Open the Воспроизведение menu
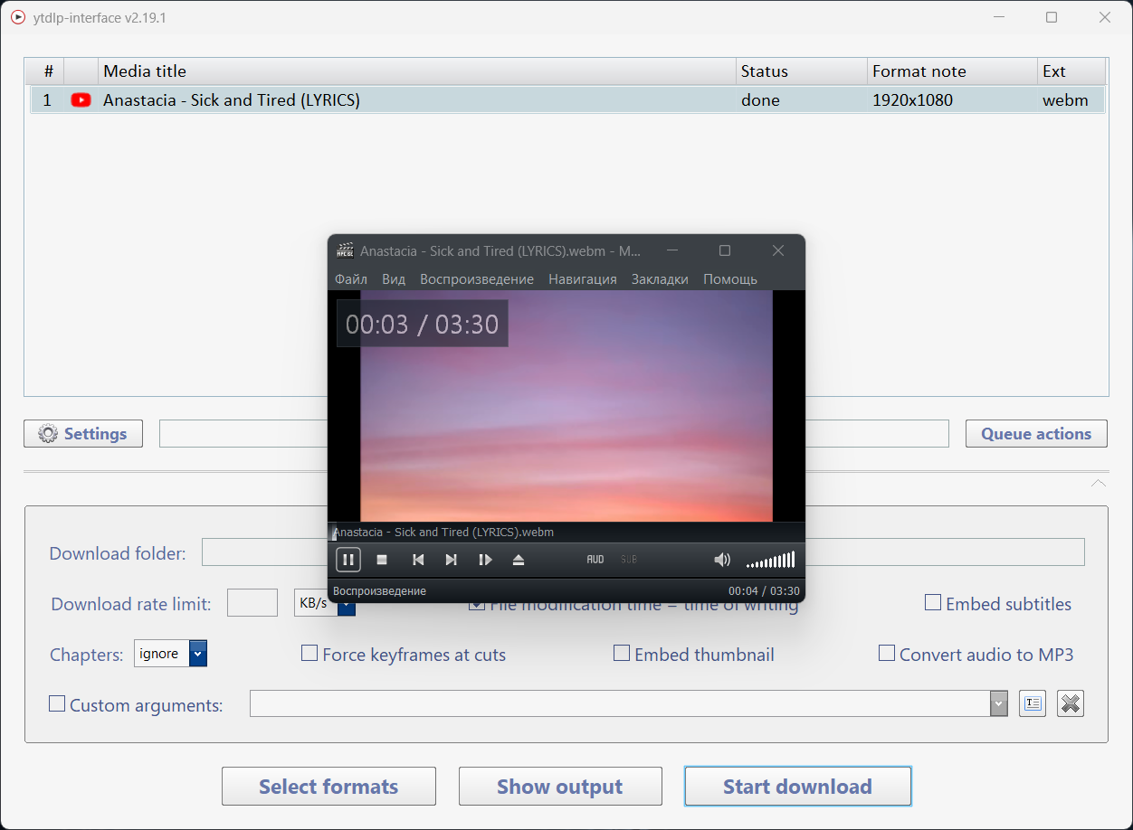 [477, 279]
